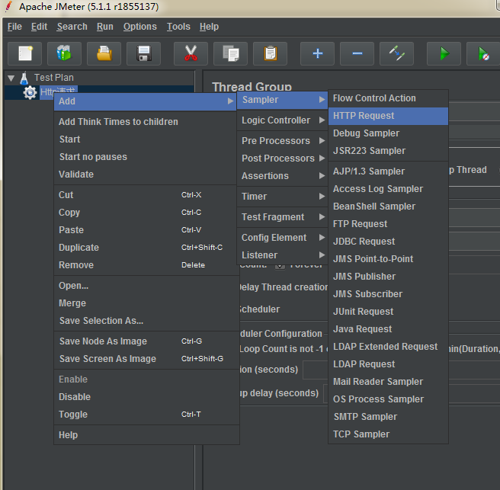500x490 pixels.
Task: Click the New test plan icon
Action: [x=25, y=53]
